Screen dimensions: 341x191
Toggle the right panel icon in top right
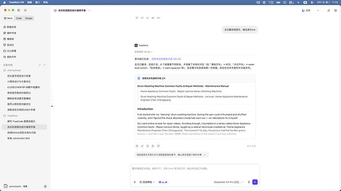pyautogui.click(x=336, y=10)
